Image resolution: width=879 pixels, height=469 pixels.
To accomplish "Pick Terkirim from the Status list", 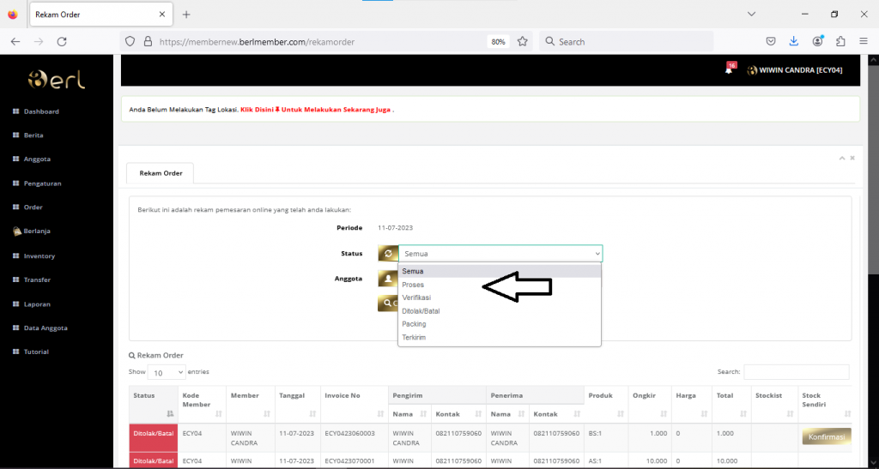I will [415, 338].
